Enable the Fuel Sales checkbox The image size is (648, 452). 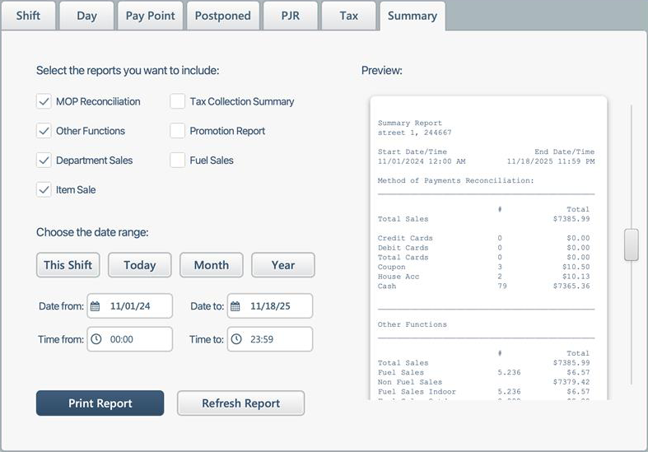tap(177, 160)
